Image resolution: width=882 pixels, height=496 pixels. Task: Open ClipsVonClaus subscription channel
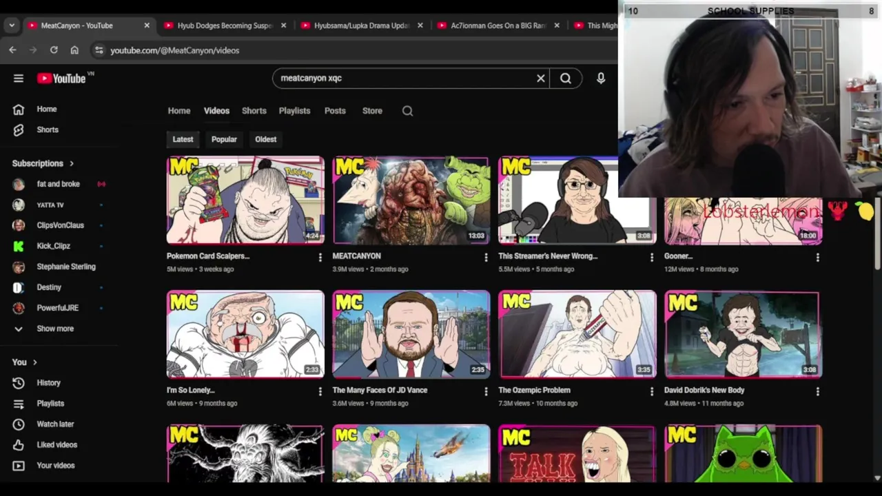pos(60,225)
